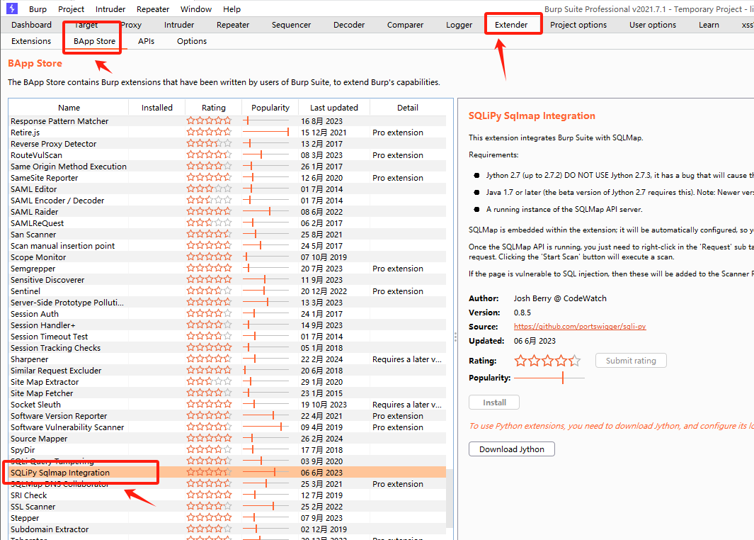Open the Project options tab
This screenshot has width=754, height=540.
click(x=578, y=25)
